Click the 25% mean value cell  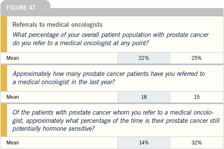click(197, 58)
